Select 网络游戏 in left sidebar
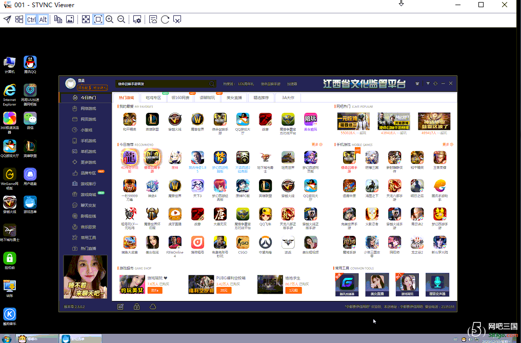Screen dimensions: 521x343 click(x=88, y=109)
